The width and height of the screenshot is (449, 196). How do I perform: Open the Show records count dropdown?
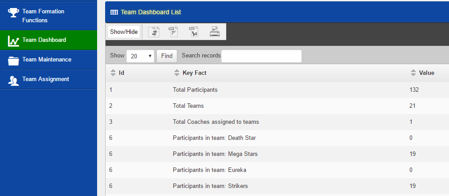pos(140,56)
